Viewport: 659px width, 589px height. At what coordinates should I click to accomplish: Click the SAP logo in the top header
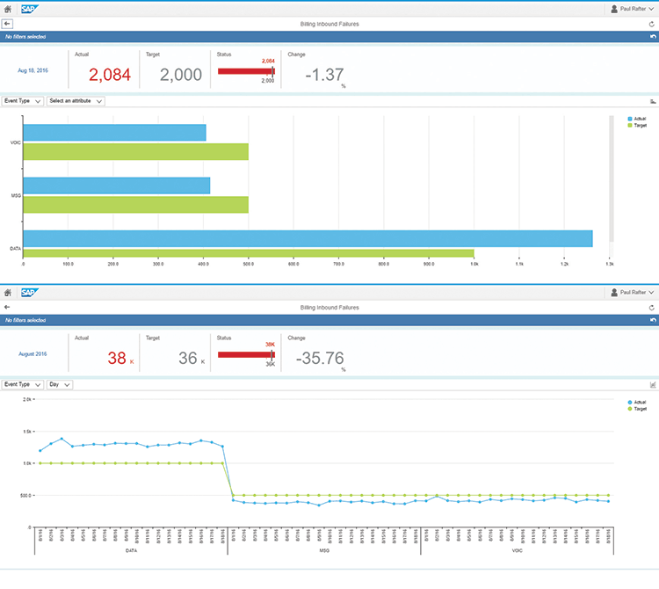click(x=29, y=8)
